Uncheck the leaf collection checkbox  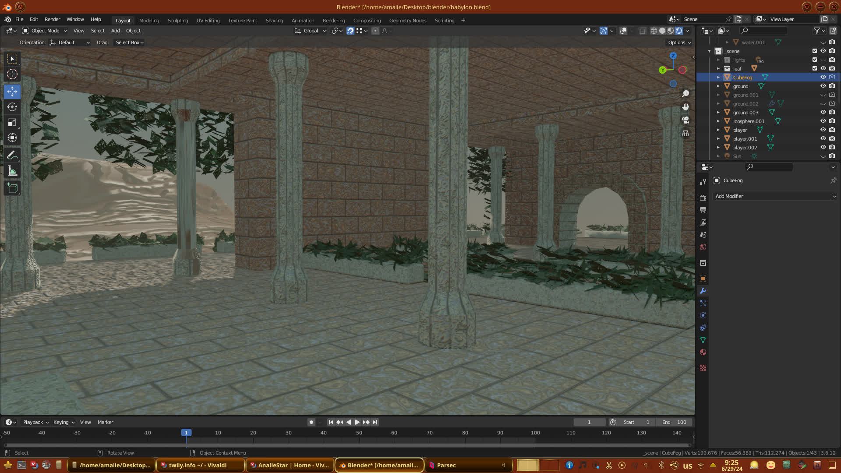coord(815,69)
